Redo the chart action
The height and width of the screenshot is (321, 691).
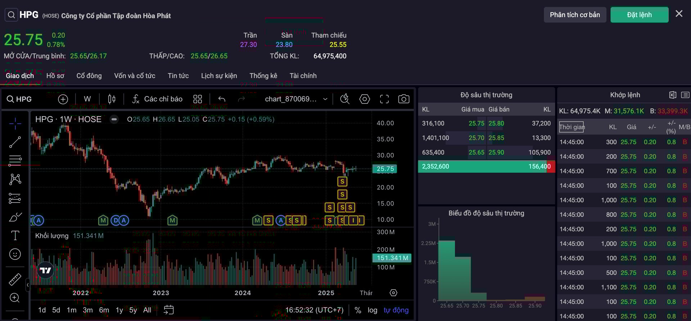(241, 99)
